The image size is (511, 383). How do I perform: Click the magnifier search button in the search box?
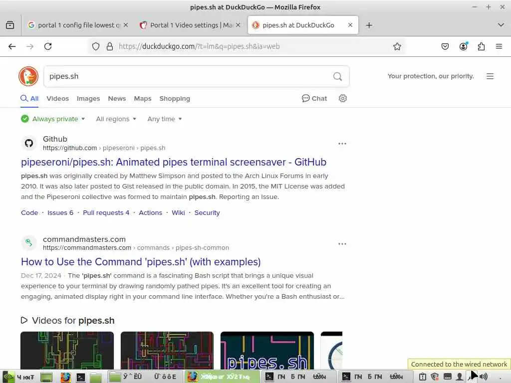(338, 76)
